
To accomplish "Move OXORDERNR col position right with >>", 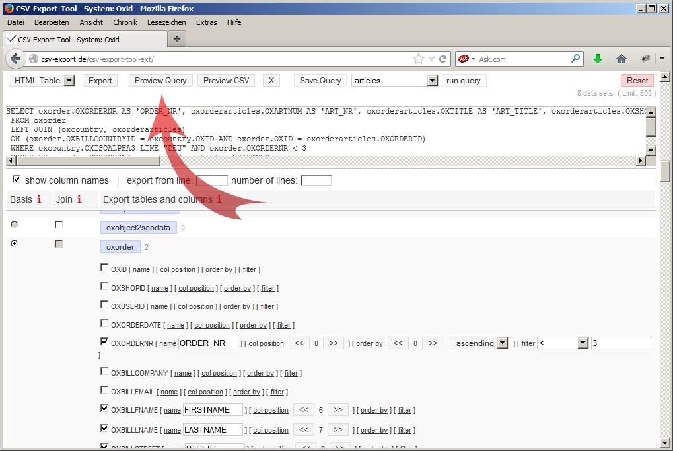I will click(x=333, y=343).
